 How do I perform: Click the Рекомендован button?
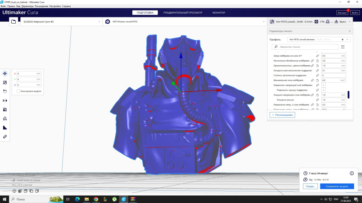282,115
